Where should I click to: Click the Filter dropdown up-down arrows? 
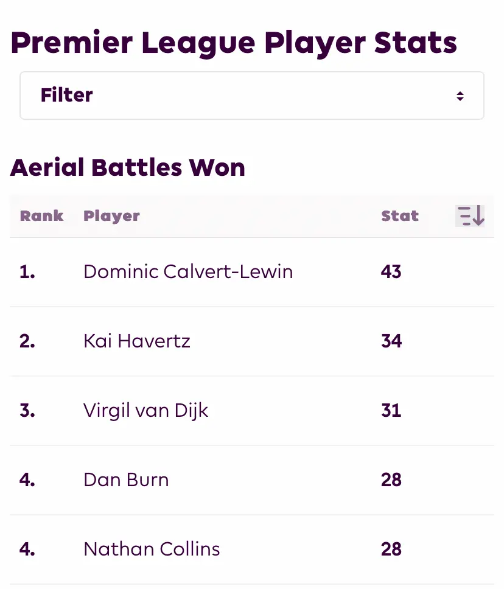click(460, 96)
